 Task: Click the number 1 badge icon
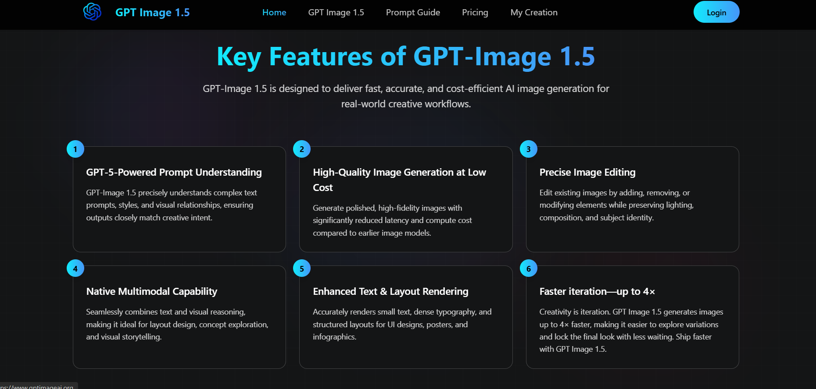pos(75,149)
